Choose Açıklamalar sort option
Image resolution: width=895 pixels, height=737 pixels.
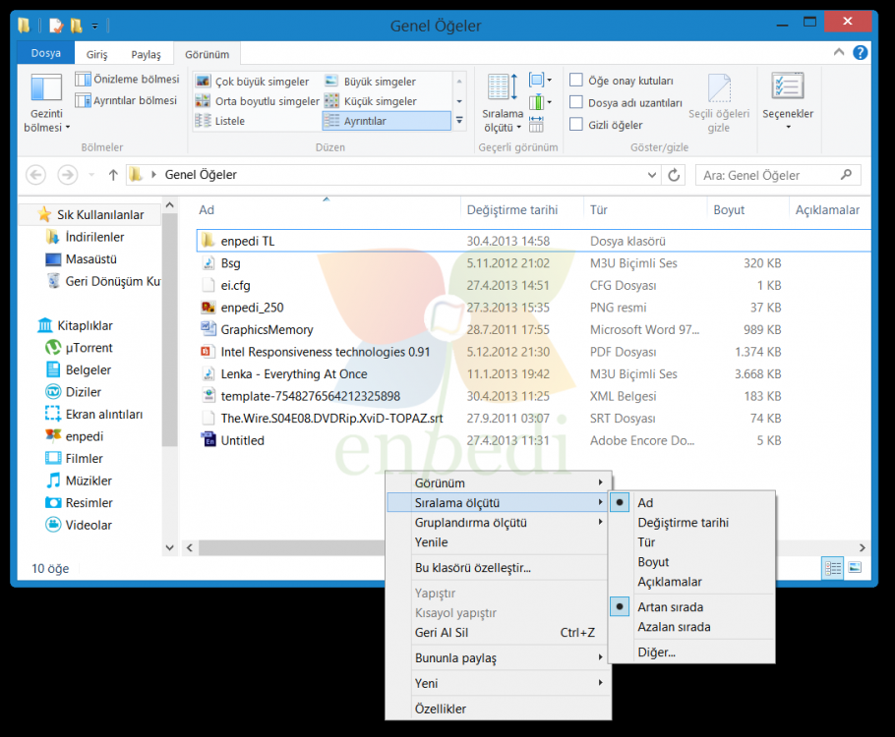pyautogui.click(x=691, y=582)
